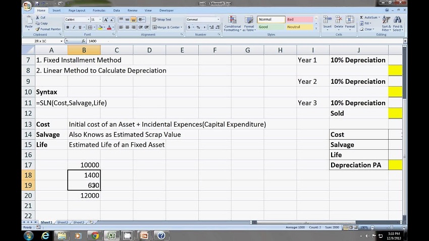429x241 pixels.
Task: Open the General number format dropdown
Action: pos(218,20)
